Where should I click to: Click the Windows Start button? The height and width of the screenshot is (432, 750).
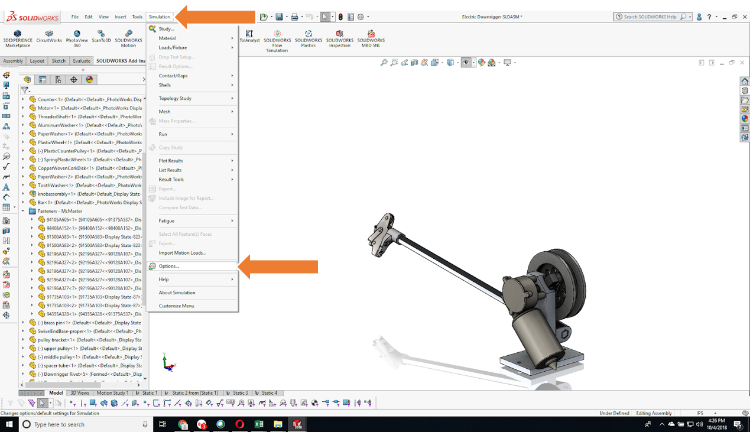coord(9,424)
